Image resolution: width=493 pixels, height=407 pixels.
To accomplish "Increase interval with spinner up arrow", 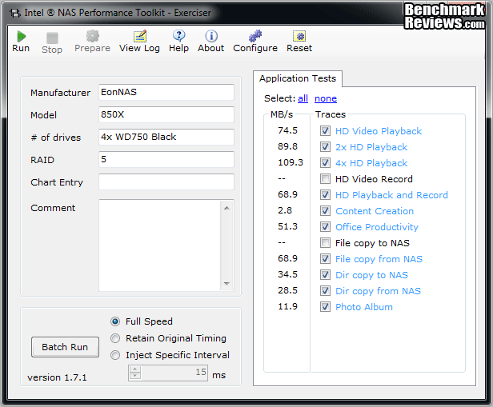I will click(135, 369).
